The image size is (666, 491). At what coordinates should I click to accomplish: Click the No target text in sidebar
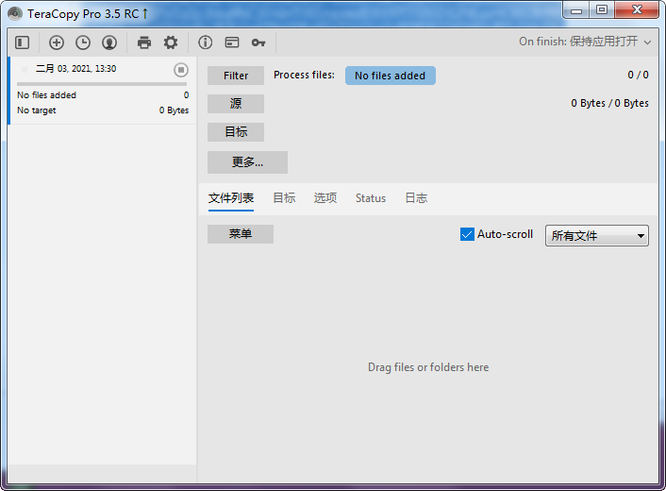click(37, 110)
